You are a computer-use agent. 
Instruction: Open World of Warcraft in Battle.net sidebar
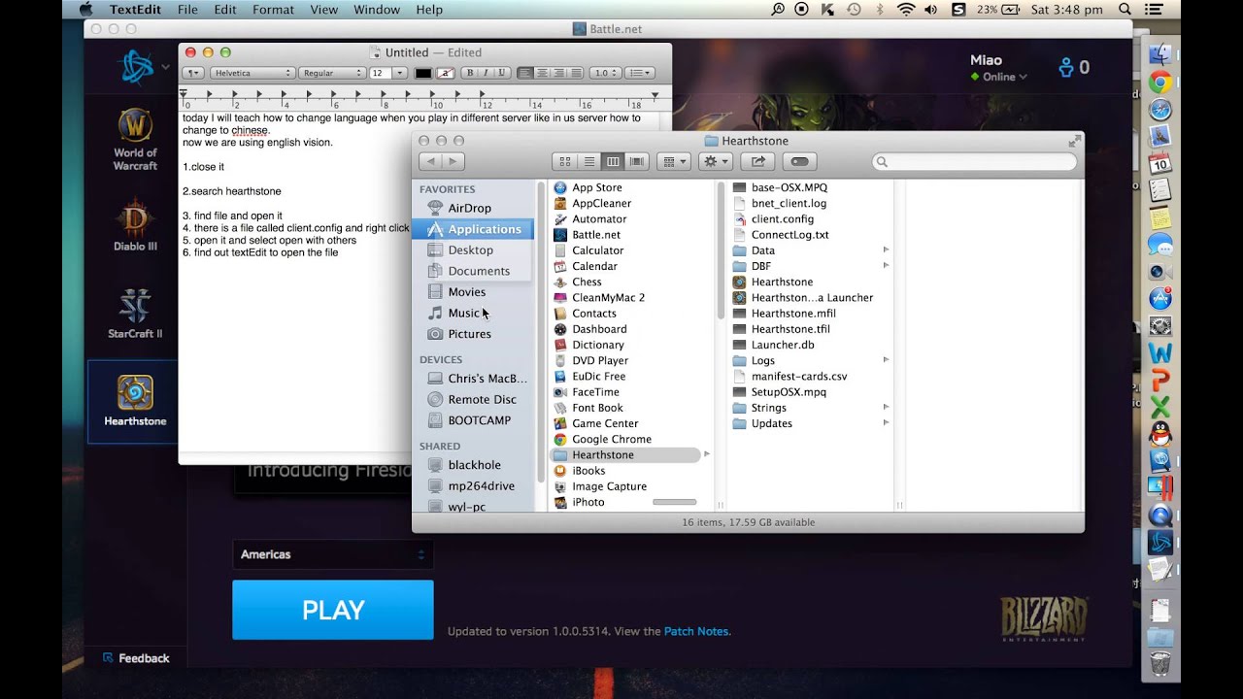135,140
